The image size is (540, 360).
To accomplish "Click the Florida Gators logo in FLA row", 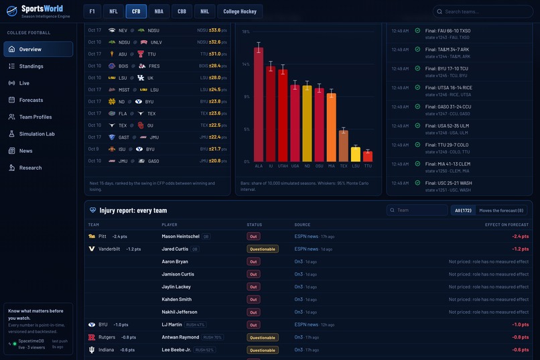I will (112, 113).
